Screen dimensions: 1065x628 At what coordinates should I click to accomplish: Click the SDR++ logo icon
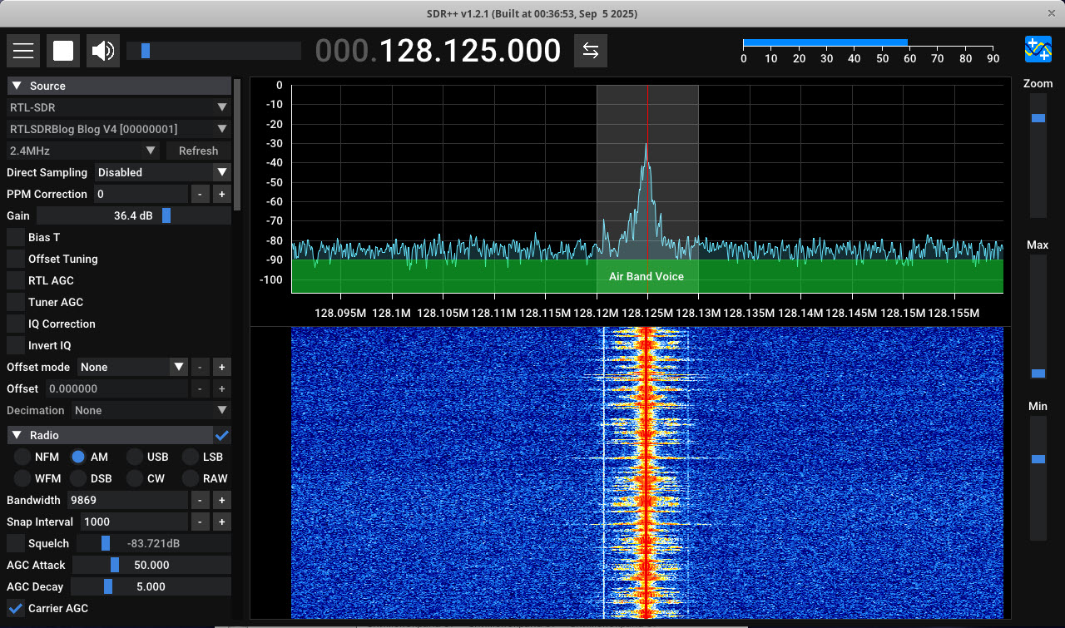click(1038, 50)
